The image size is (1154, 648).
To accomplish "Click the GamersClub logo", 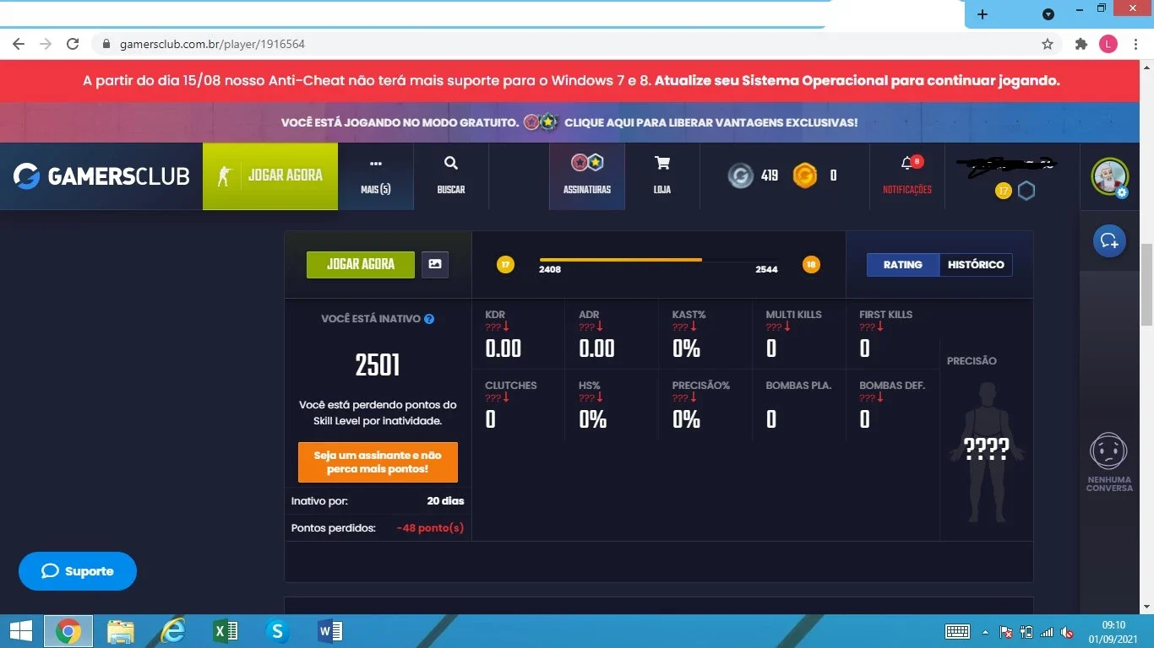I will pyautogui.click(x=101, y=175).
